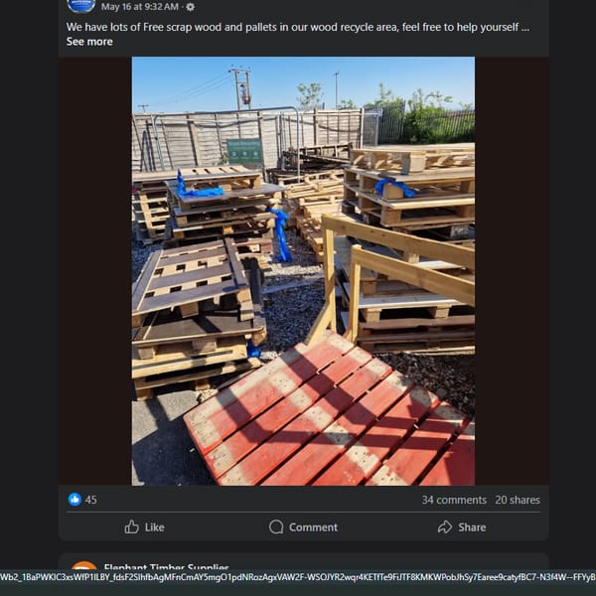Open the gear audience icon beside timestamp
The image size is (596, 596).
[x=191, y=7]
